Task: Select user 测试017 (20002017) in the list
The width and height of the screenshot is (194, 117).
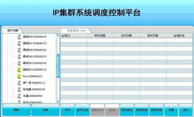Action: click(x=35, y=43)
